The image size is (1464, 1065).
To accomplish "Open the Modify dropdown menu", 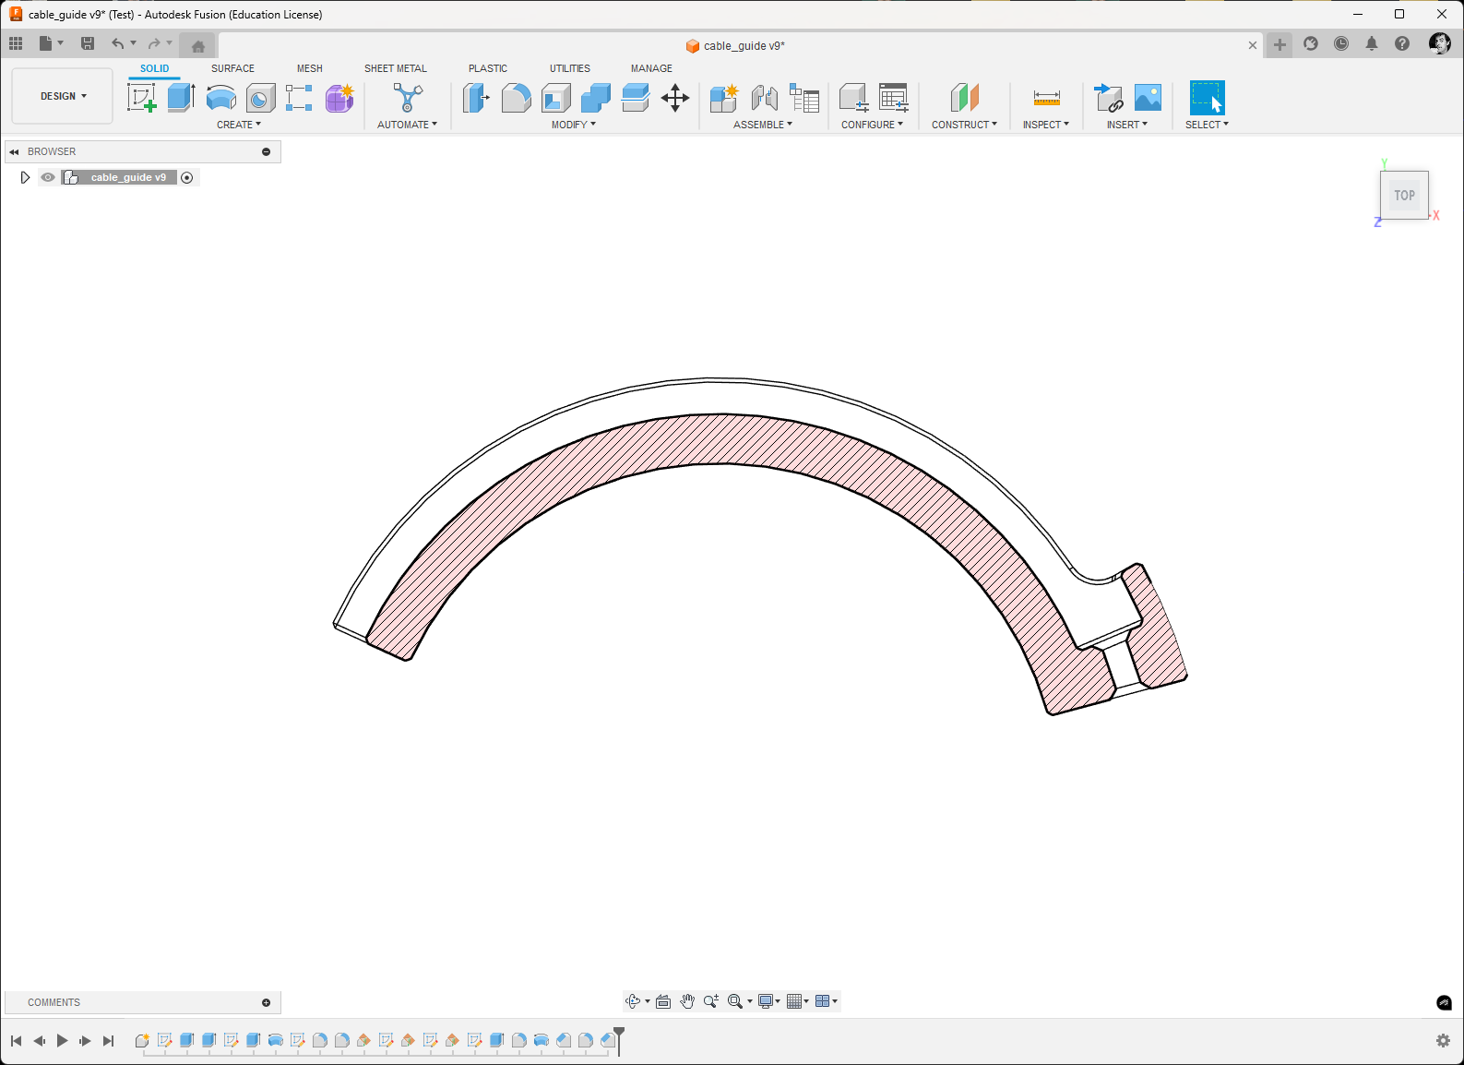I will click(x=574, y=125).
